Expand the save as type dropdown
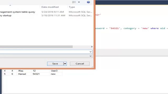Image resolution: width=168 pixels, height=94 pixels. coord(91,56)
